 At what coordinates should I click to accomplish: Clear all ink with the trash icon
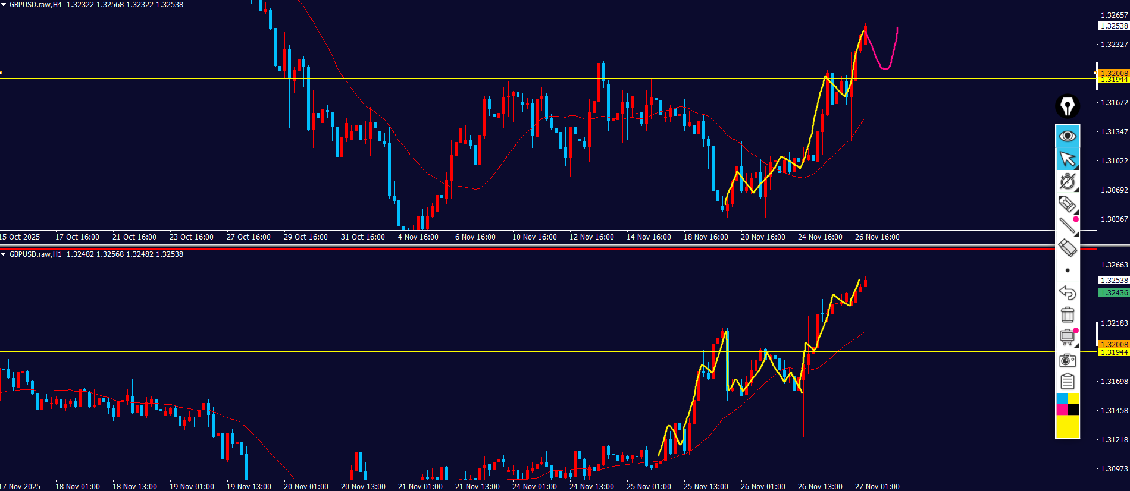[1068, 314]
